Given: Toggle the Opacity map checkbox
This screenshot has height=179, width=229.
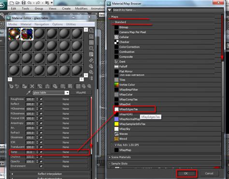Looking at the screenshot, I should 41,161.
